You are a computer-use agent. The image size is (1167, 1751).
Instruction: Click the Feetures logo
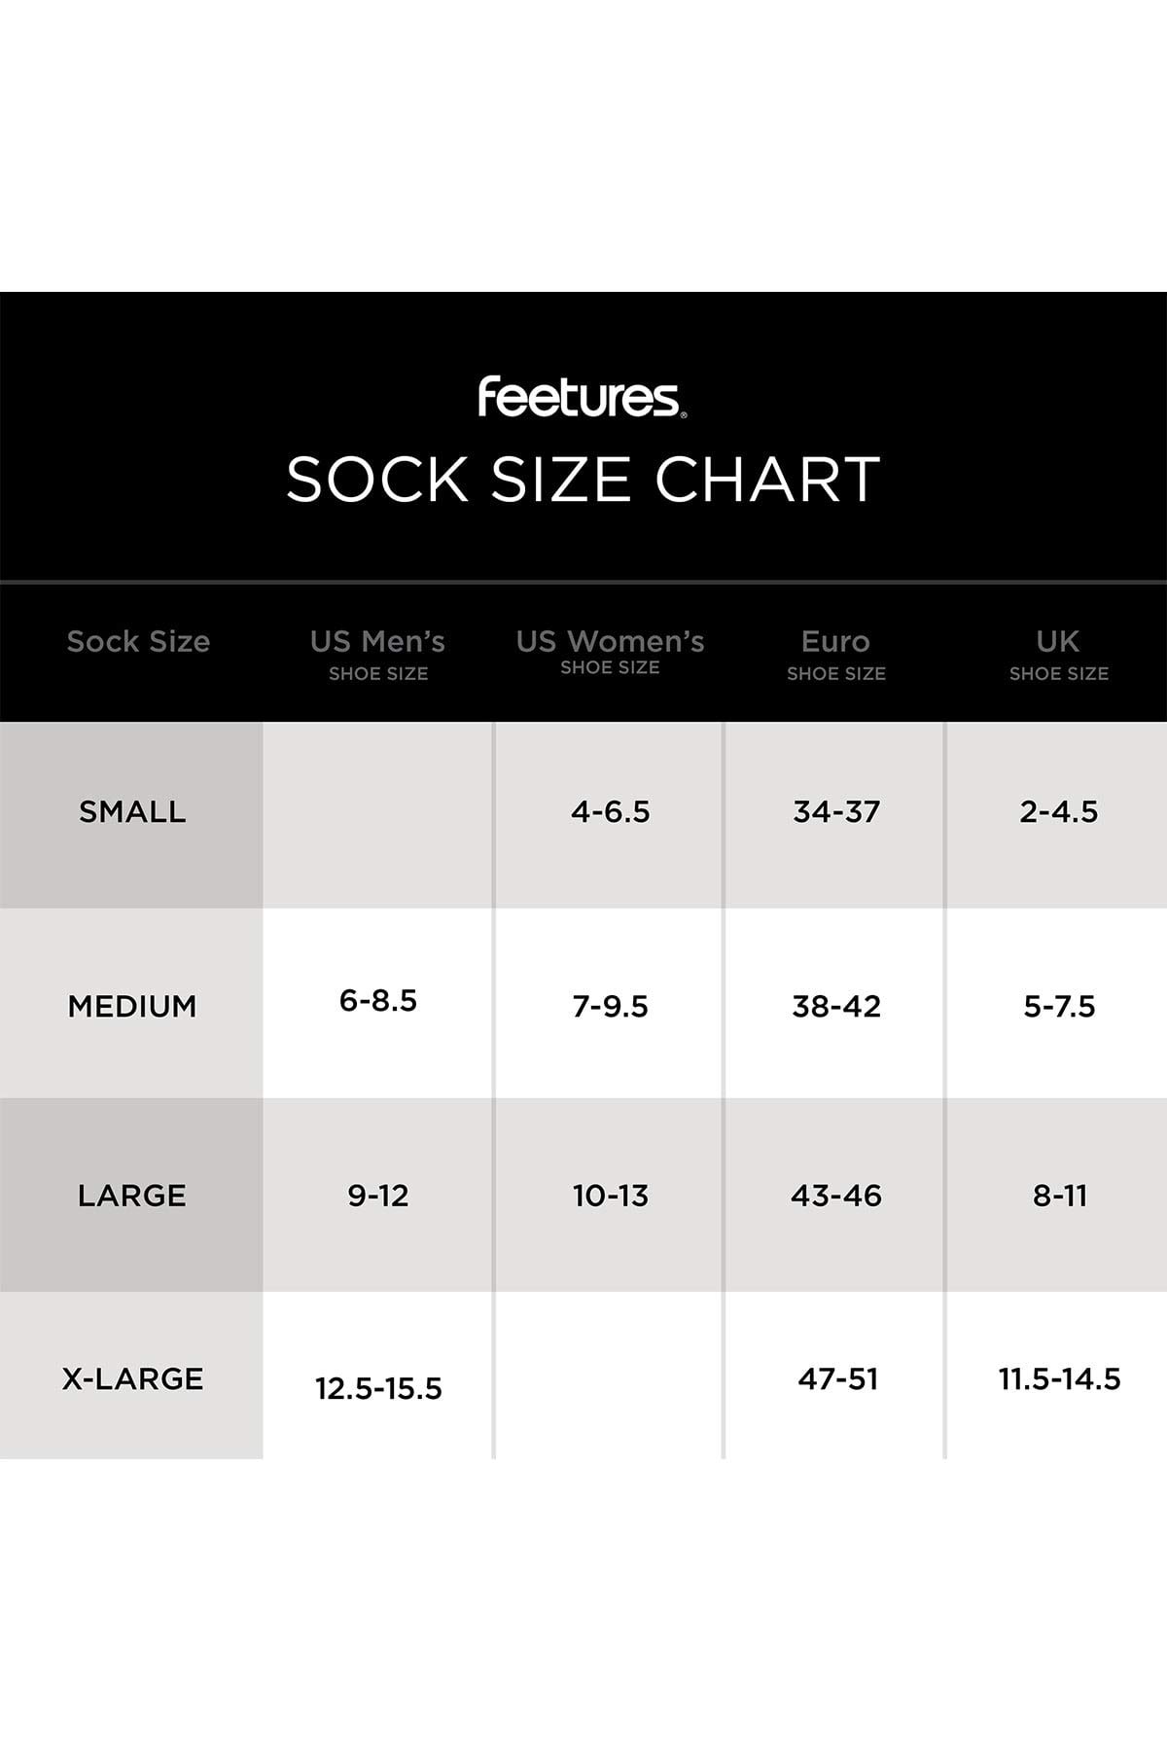point(583,398)
